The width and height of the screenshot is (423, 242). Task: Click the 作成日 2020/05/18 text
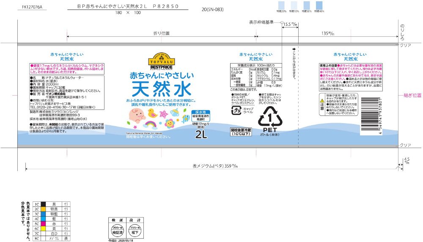(x=121, y=240)
